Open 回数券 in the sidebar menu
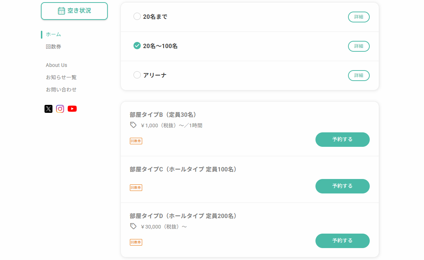Screen dimensions: 424x260 click(x=53, y=47)
